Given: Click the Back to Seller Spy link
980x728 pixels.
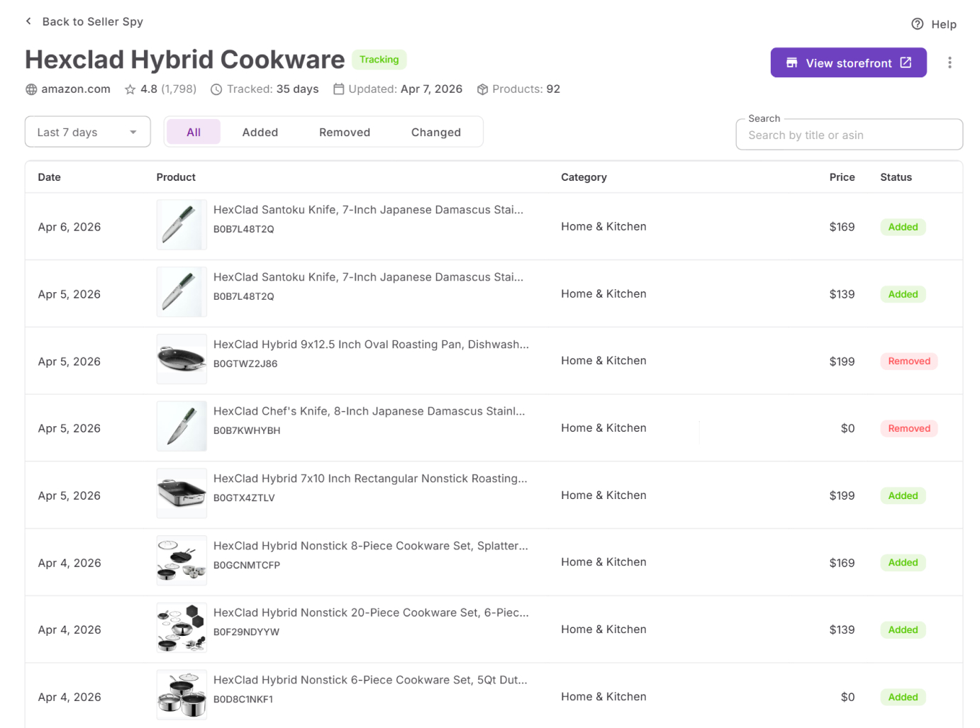Looking at the screenshot, I should [92, 21].
